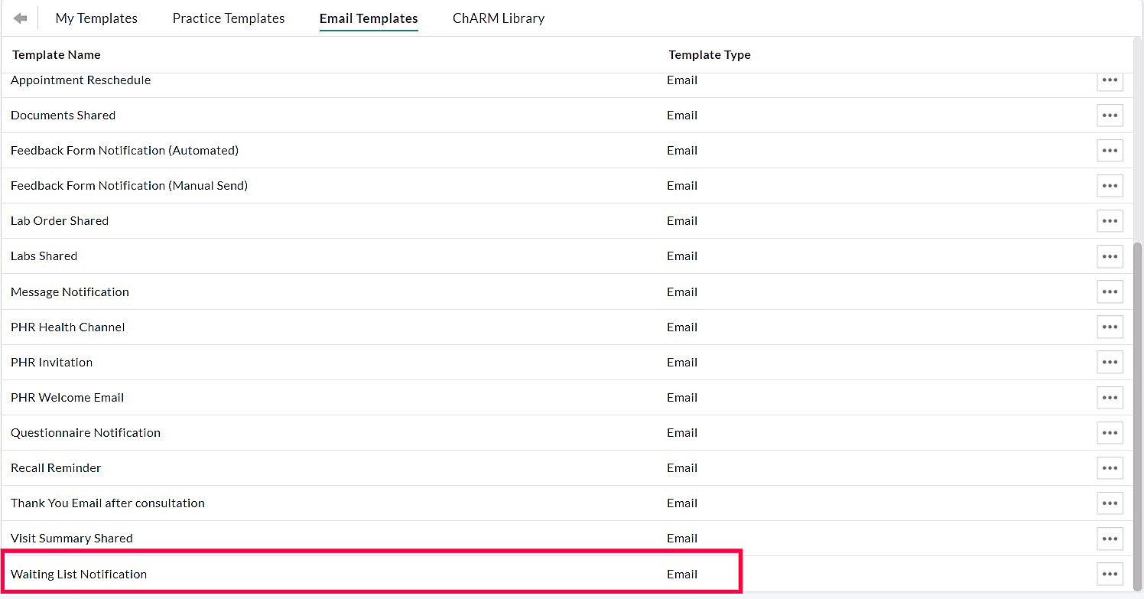This screenshot has width=1144, height=599.
Task: Open more options for Message Notification
Action: pos(1110,291)
